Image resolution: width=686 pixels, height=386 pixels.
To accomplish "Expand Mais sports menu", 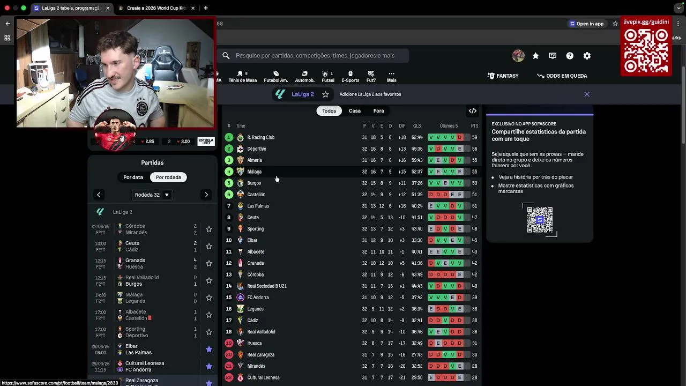I will point(392,77).
